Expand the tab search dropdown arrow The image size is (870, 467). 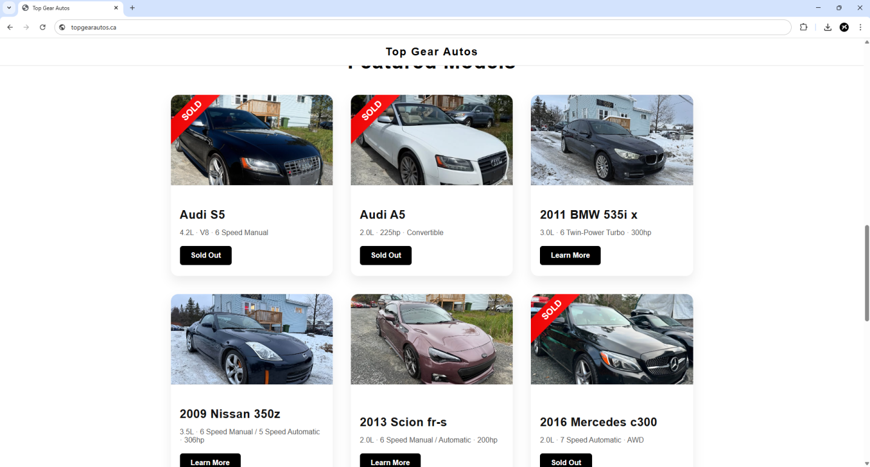(9, 8)
